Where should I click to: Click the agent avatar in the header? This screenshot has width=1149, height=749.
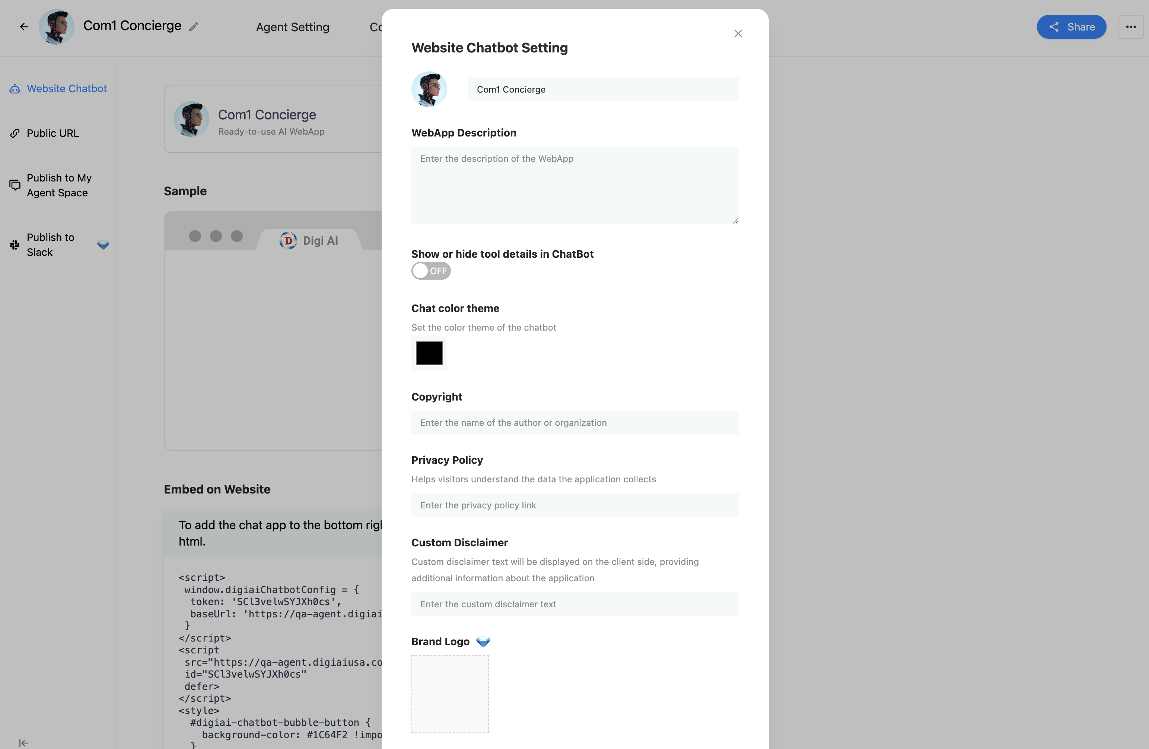click(57, 26)
